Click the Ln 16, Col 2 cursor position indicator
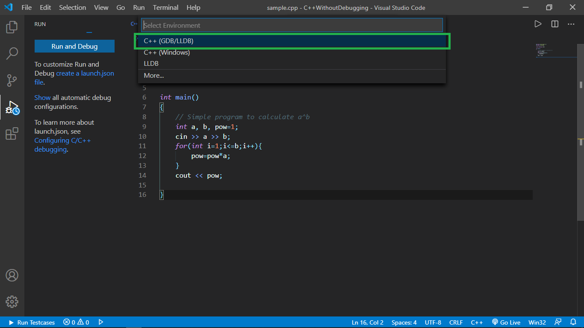Viewport: 584px width, 328px height. point(368,322)
